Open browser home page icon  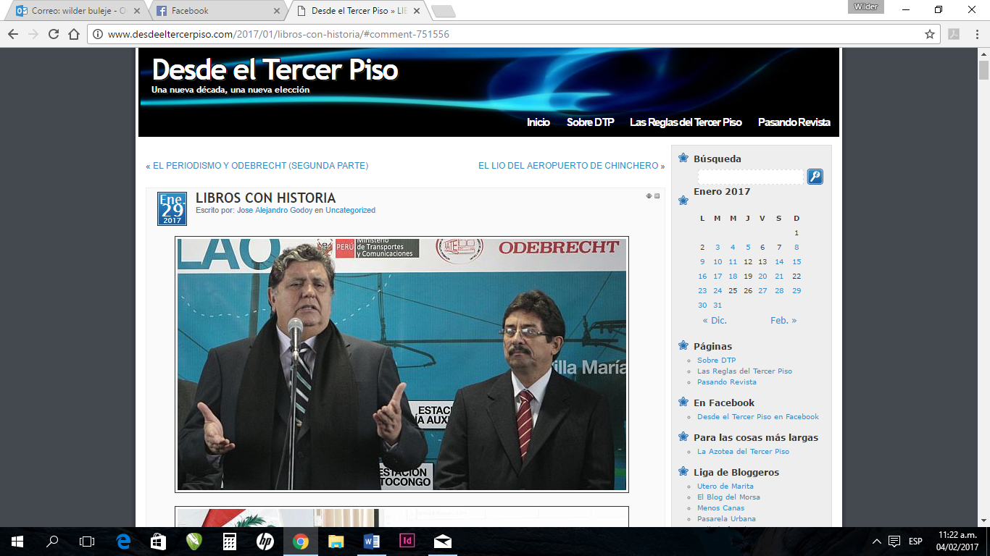pyautogui.click(x=73, y=34)
